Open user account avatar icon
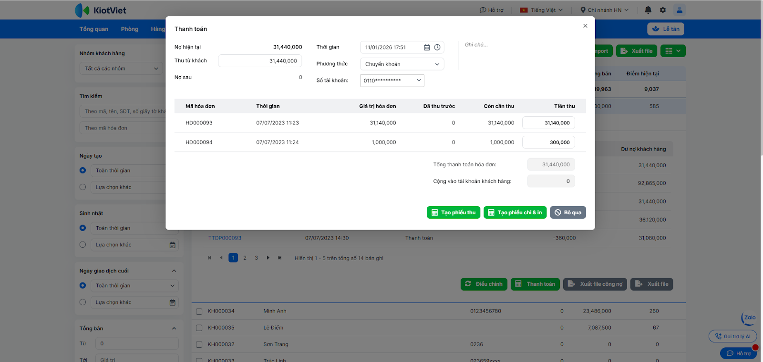Viewport: 763px width, 362px height. pyautogui.click(x=680, y=10)
